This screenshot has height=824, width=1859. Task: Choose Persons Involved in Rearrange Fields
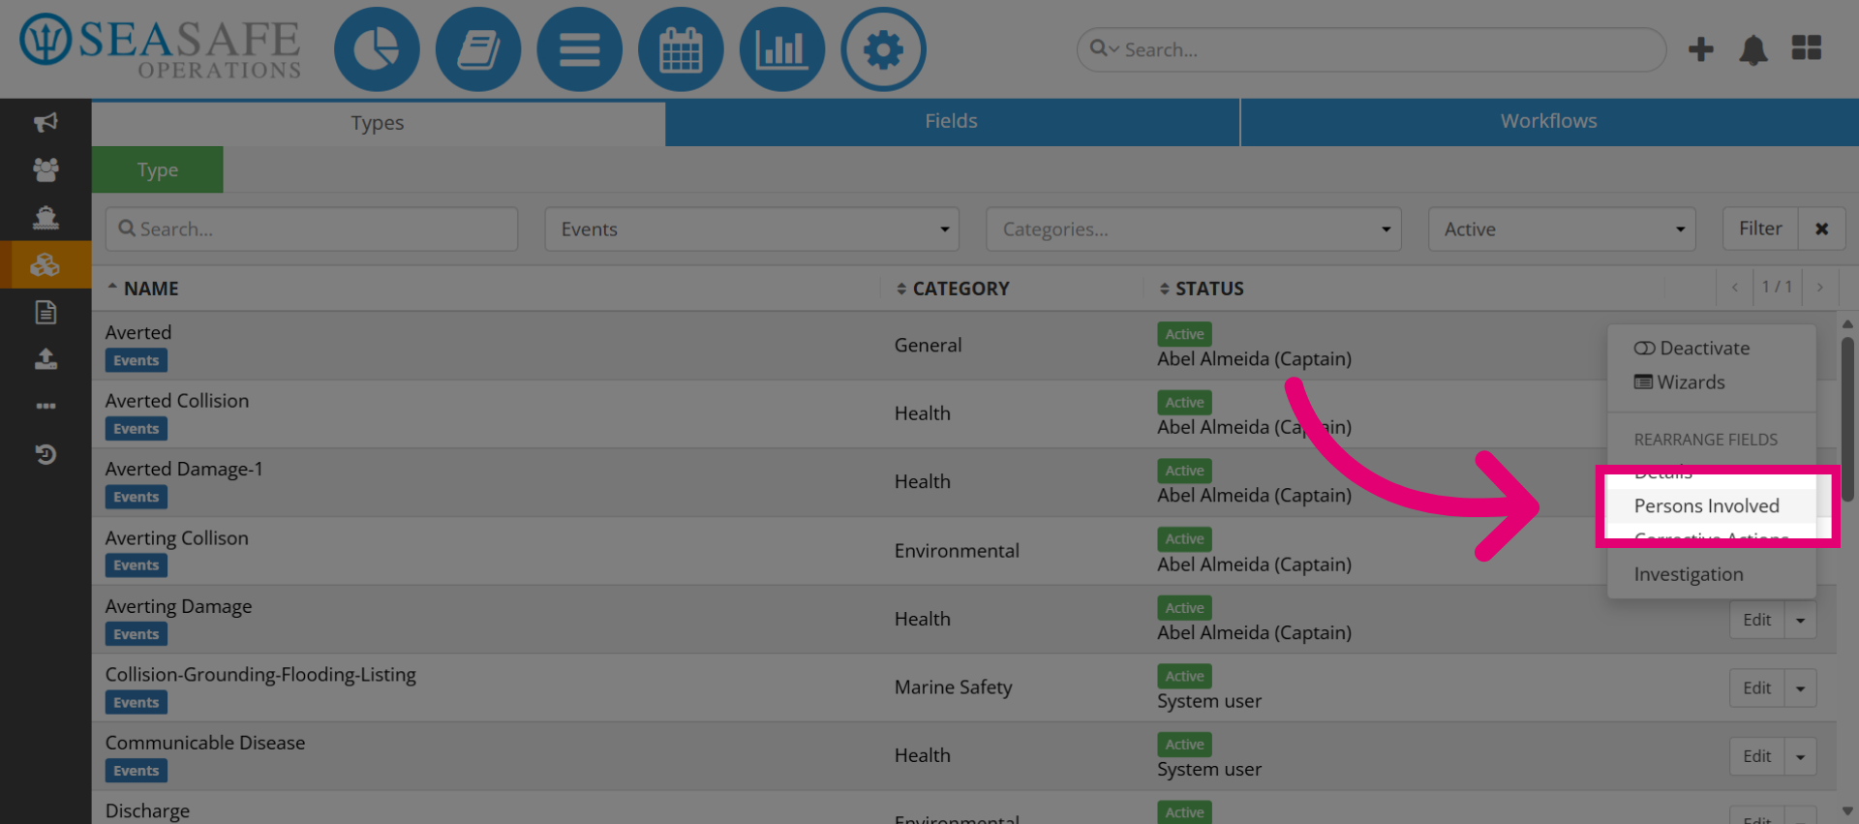(x=1707, y=506)
